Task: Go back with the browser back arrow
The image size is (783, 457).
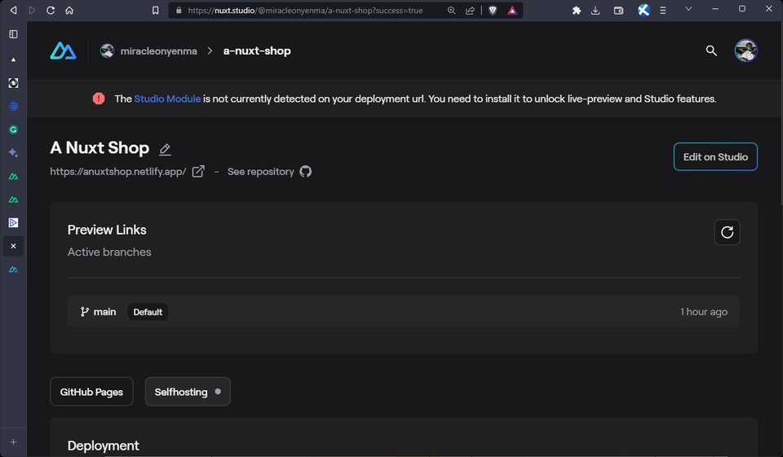Action: click(x=14, y=10)
